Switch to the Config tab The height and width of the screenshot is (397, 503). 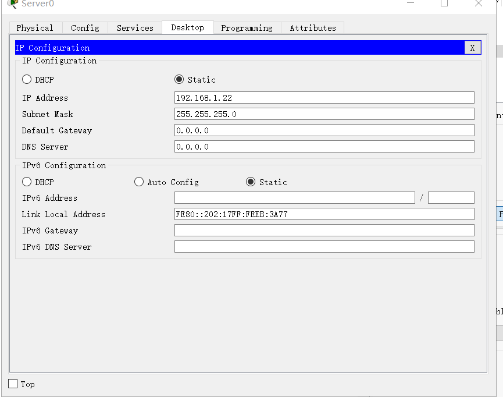(85, 28)
